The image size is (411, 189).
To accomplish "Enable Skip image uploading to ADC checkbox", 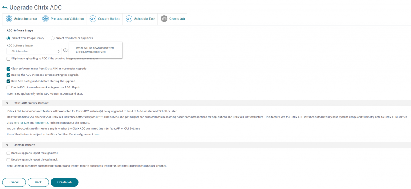I will click(9, 59).
